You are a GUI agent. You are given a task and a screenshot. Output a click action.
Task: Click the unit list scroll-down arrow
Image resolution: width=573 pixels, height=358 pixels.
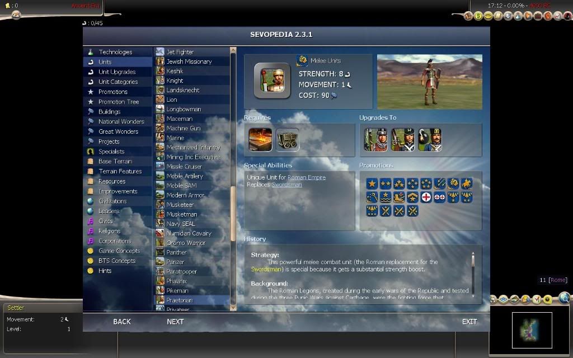(x=233, y=308)
